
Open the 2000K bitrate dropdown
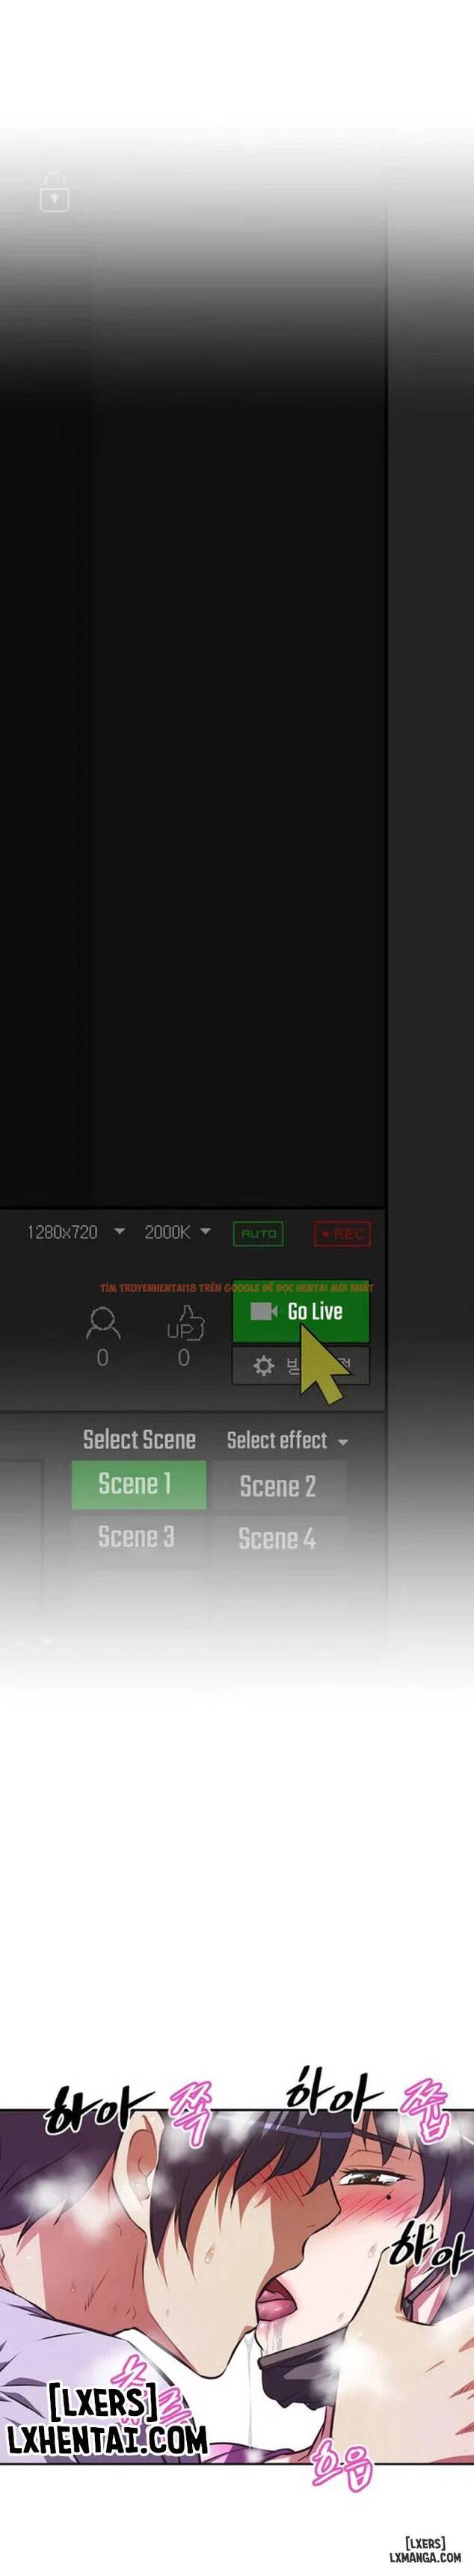(178, 1232)
